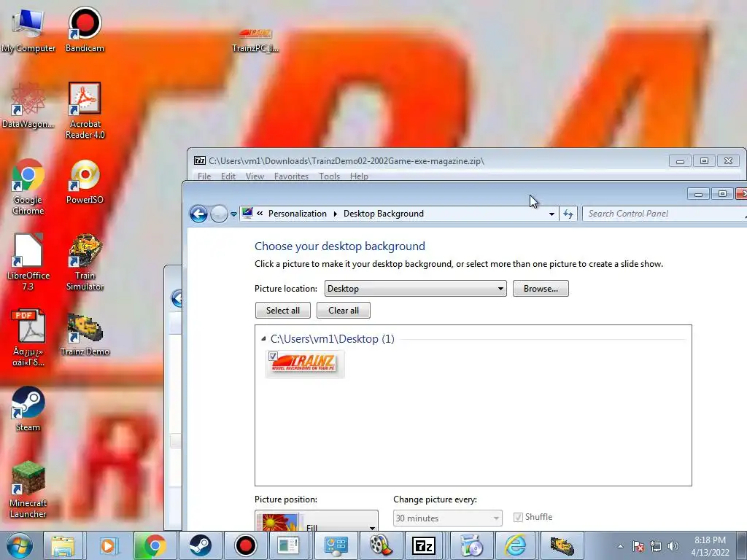Open Windows Media Player taskbar icon
This screenshot has height=560, width=747.
pos(108,545)
